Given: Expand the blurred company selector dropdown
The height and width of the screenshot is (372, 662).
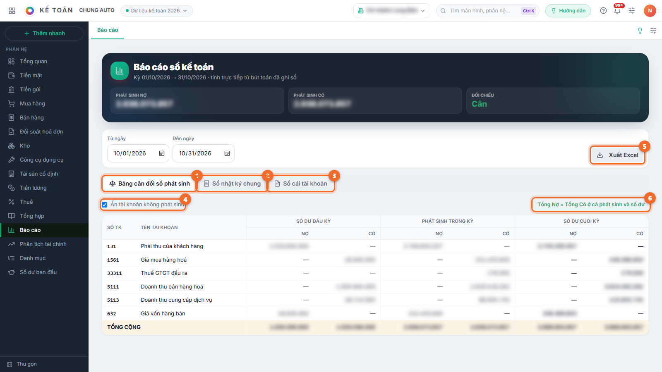Looking at the screenshot, I should pyautogui.click(x=391, y=11).
